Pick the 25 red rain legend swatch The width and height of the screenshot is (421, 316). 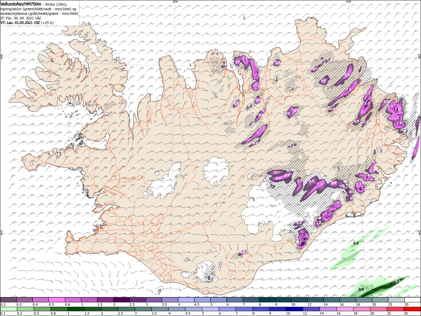tap(396, 309)
